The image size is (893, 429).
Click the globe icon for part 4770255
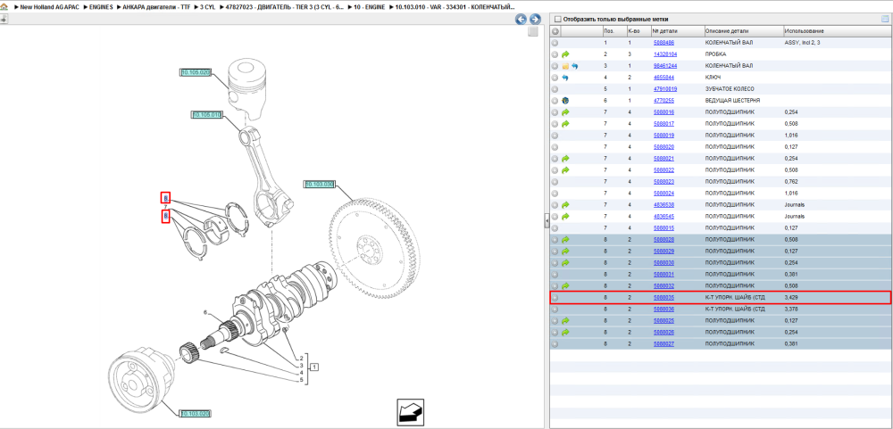[x=565, y=101]
